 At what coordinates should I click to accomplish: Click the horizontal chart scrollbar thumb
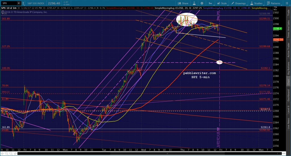[x=167, y=153]
